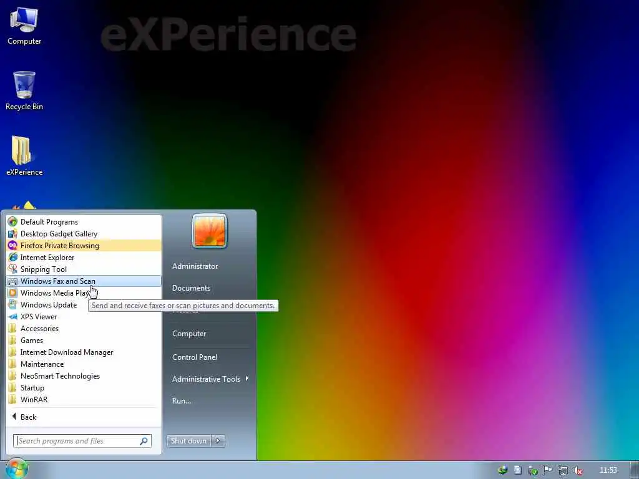Expand the WinRAR folder
The height and width of the screenshot is (479, 639).
point(84,400)
